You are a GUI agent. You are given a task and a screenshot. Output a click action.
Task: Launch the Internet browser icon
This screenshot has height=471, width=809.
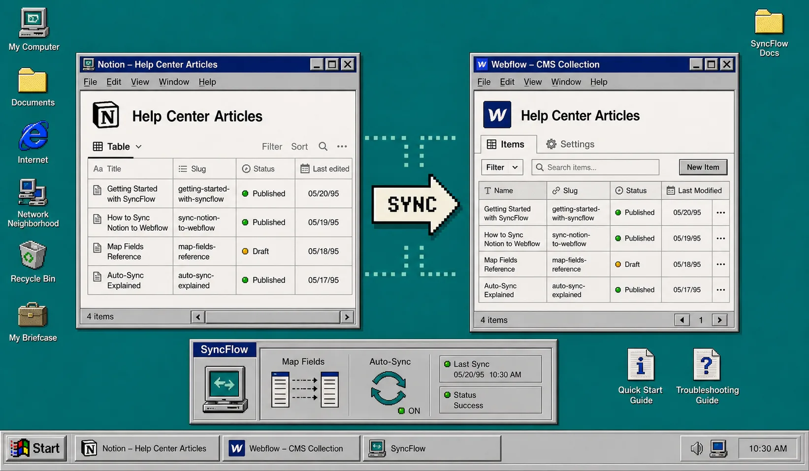click(x=33, y=135)
